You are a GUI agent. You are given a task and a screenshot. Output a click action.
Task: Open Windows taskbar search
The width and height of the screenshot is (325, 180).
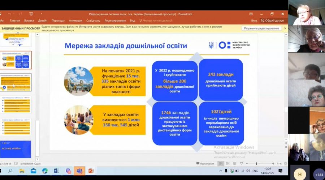click(10, 171)
